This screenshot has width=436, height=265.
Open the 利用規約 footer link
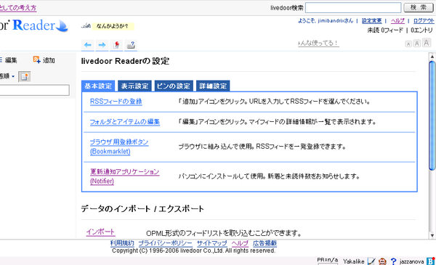(x=122, y=243)
